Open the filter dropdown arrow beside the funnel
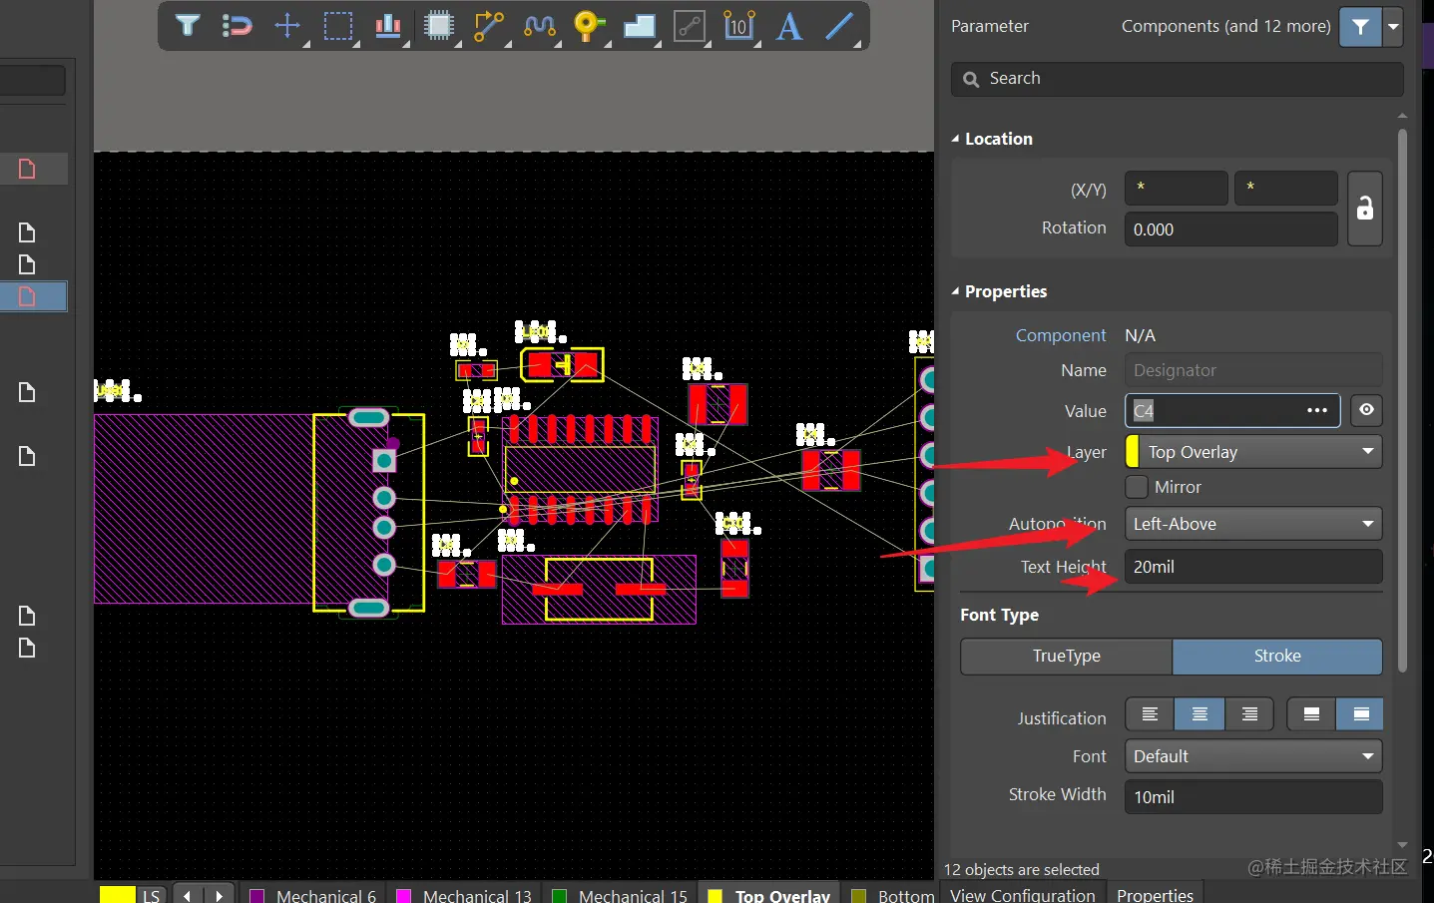 point(1393,27)
